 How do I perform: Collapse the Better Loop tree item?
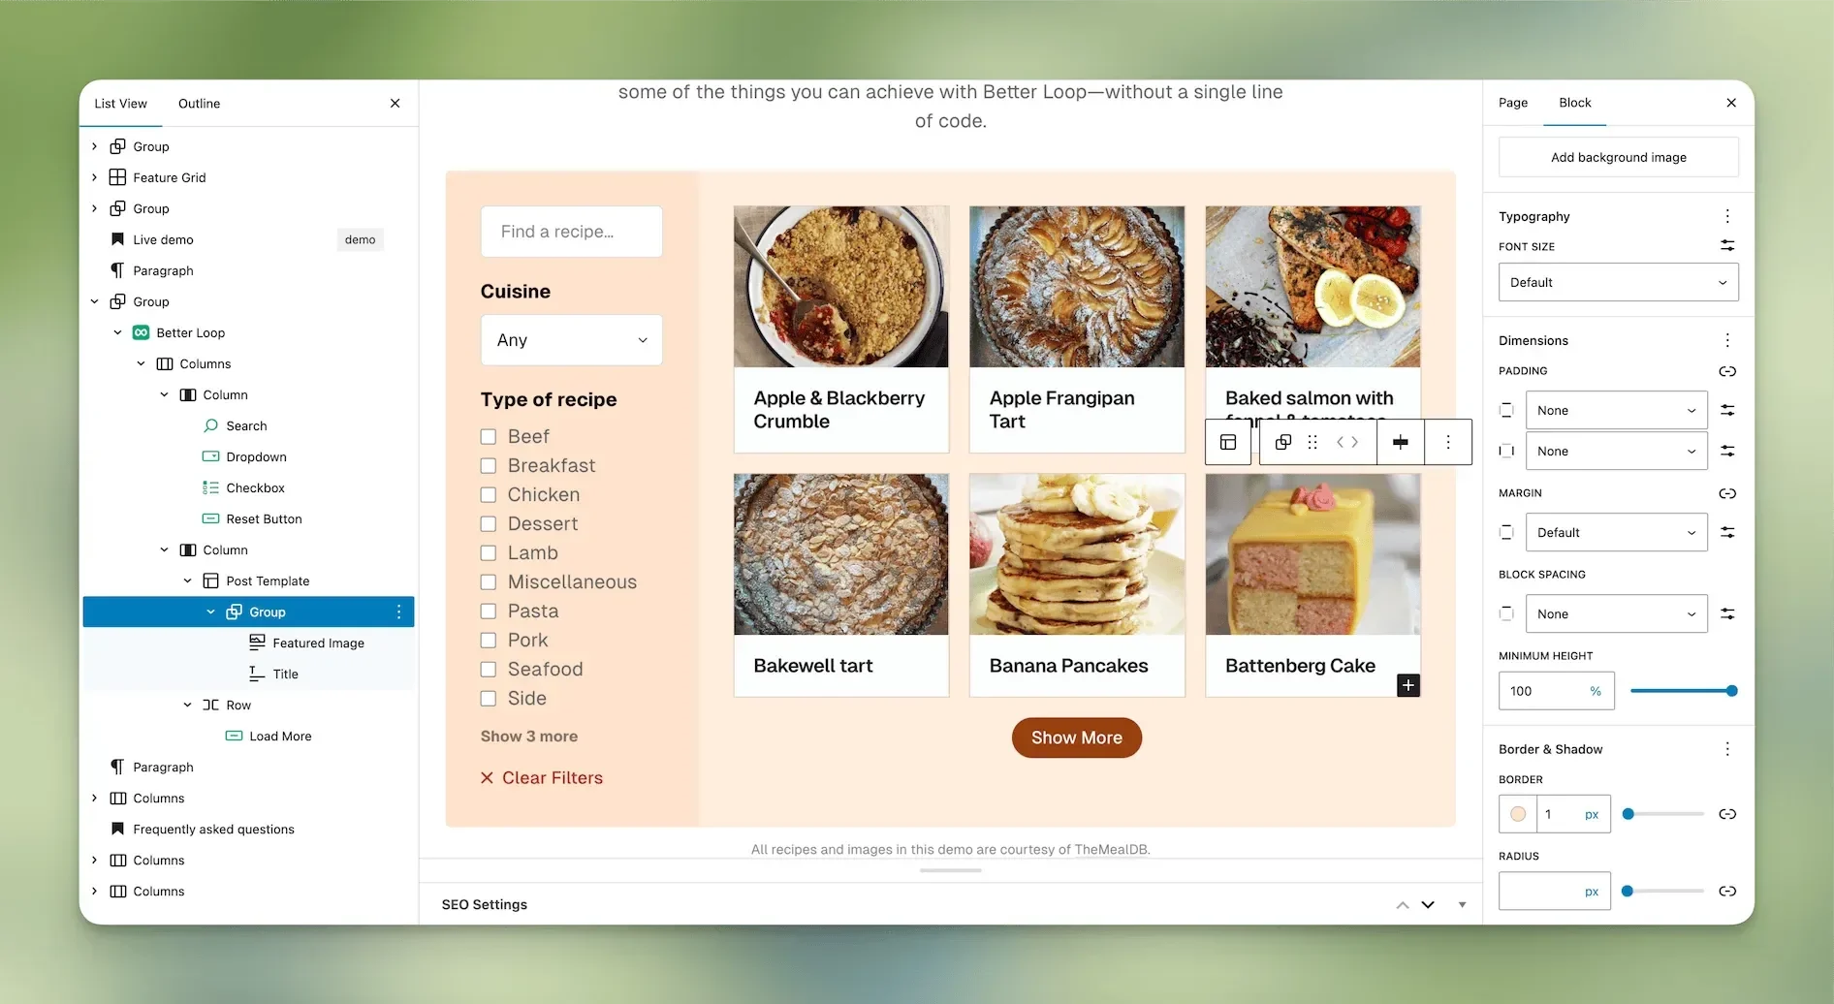pyautogui.click(x=117, y=332)
